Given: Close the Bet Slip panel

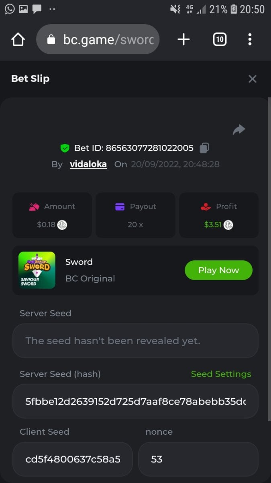Looking at the screenshot, I should click(x=252, y=79).
